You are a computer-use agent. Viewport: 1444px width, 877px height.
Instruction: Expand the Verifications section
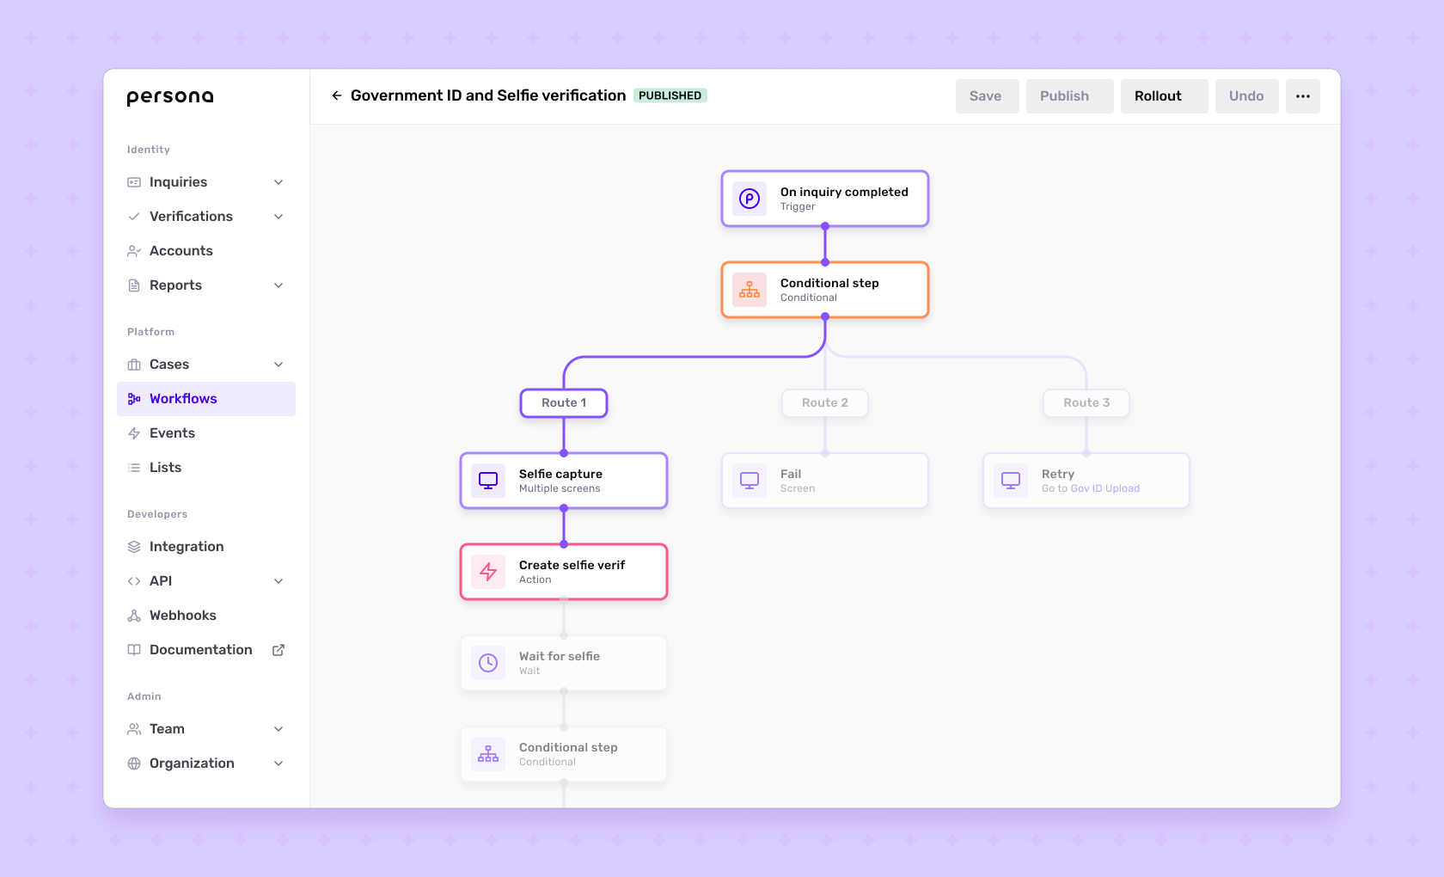tap(278, 216)
